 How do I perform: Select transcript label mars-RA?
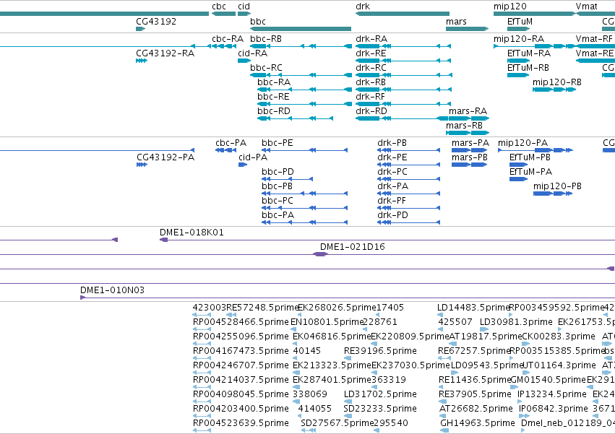point(468,111)
